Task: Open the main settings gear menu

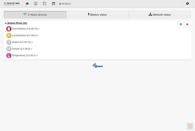Action: (187, 3)
